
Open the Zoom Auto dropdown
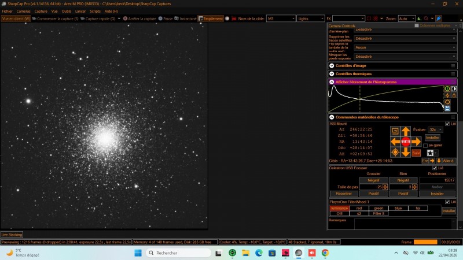[x=407, y=18]
